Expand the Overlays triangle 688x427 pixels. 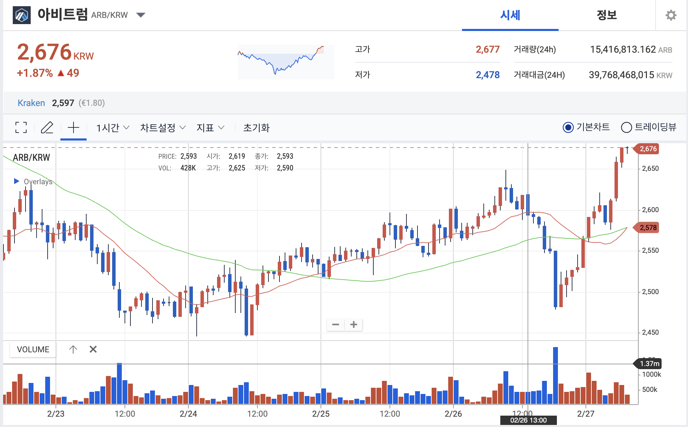tap(16, 181)
